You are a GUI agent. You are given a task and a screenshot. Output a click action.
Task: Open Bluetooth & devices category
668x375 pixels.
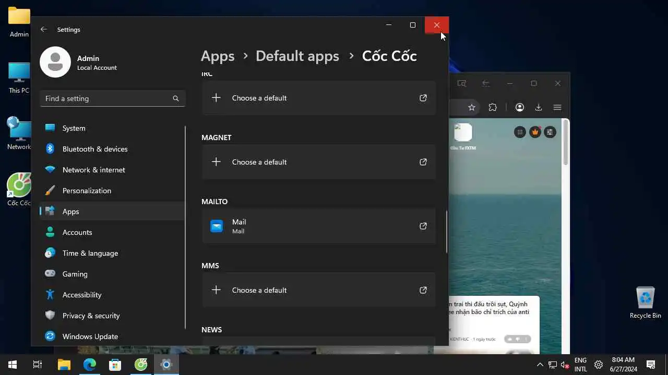click(112, 149)
